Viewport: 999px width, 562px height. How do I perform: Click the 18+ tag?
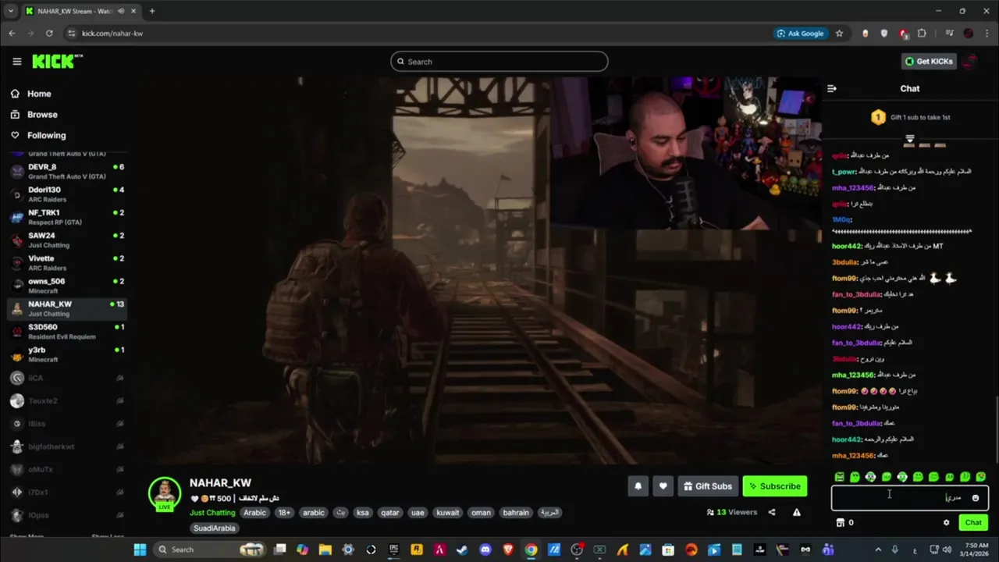point(284,513)
